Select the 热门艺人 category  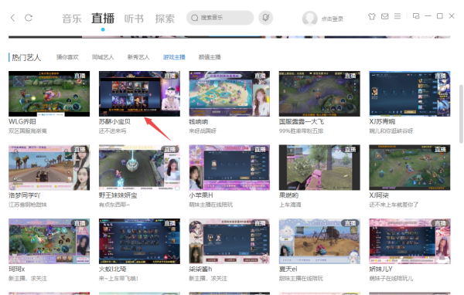pos(26,57)
